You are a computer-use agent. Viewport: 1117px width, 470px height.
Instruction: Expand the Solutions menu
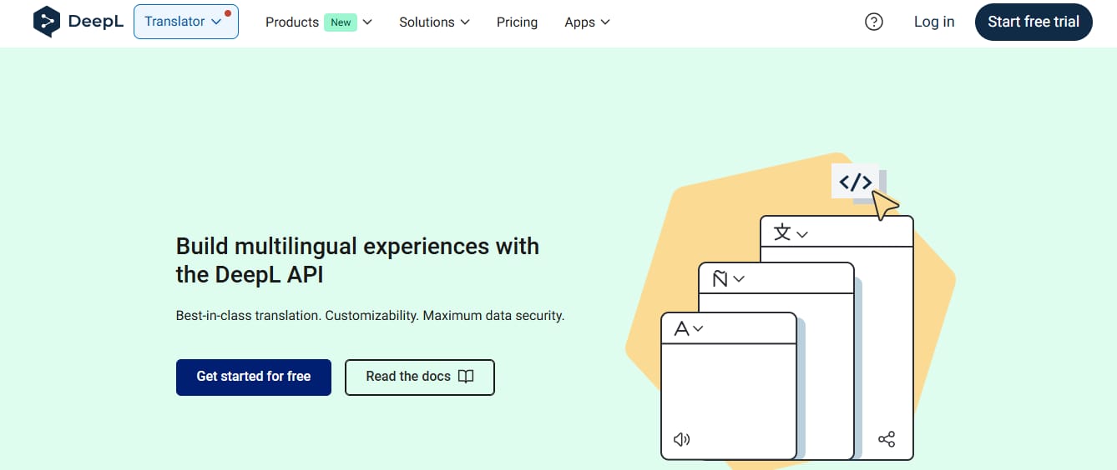click(x=434, y=22)
